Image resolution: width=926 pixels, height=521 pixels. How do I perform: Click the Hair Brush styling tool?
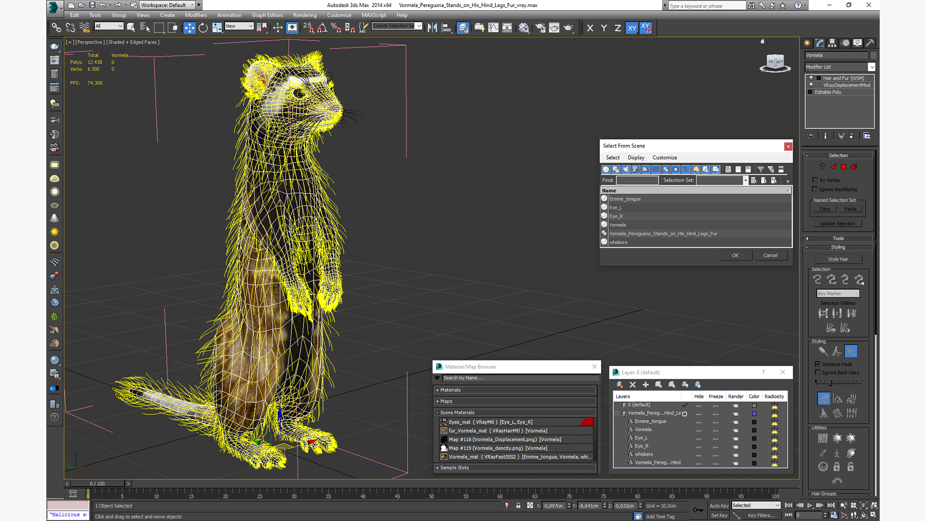coord(823,352)
